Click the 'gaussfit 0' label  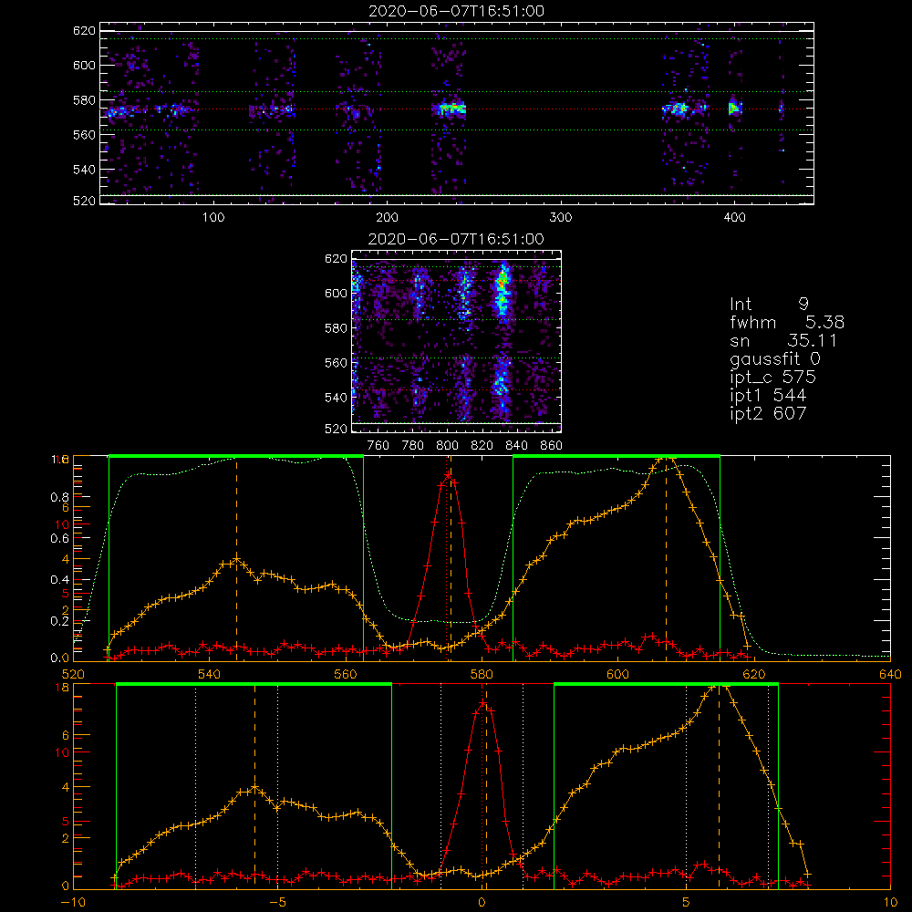pyautogui.click(x=774, y=358)
